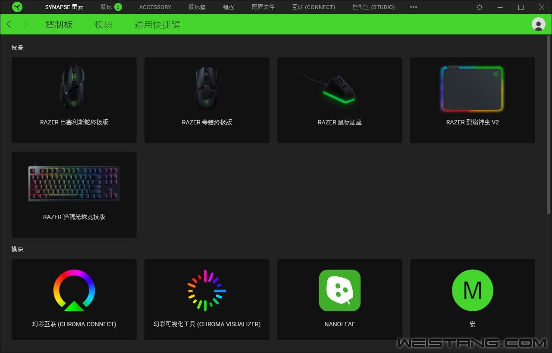Select the 模块 sub-tab
The width and height of the screenshot is (552, 353).
tap(103, 25)
